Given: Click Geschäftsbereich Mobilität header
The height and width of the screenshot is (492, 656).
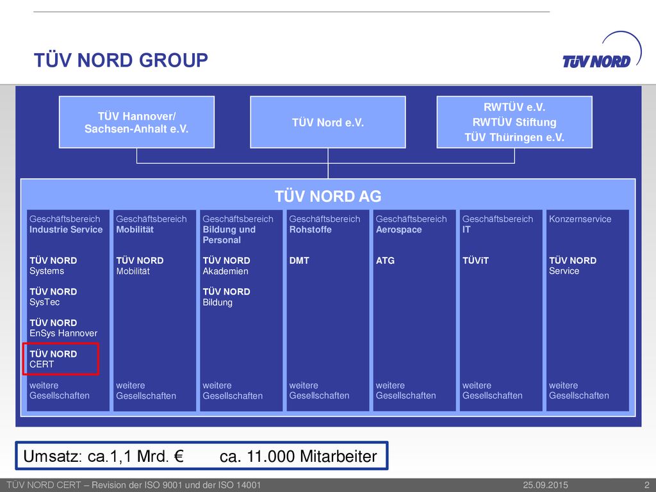Looking at the screenshot, I should 151,224.
